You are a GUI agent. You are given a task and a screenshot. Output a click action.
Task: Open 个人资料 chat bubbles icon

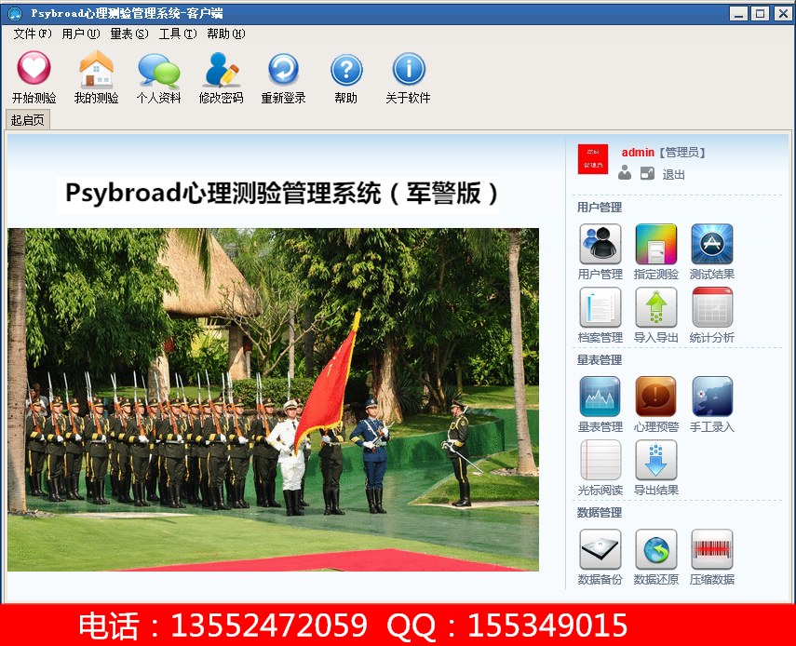[x=158, y=69]
